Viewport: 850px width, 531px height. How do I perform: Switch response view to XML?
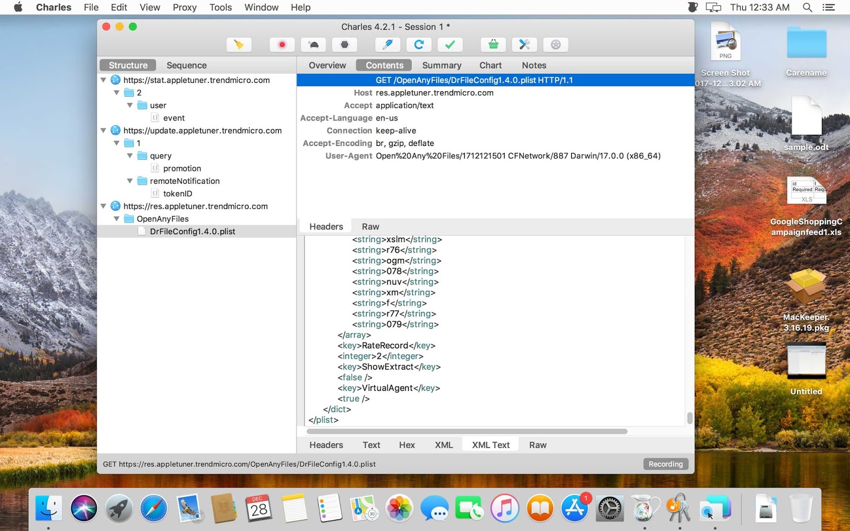click(444, 445)
